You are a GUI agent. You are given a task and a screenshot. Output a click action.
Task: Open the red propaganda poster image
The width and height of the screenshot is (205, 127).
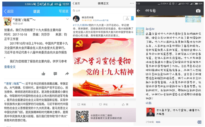pos(103,67)
